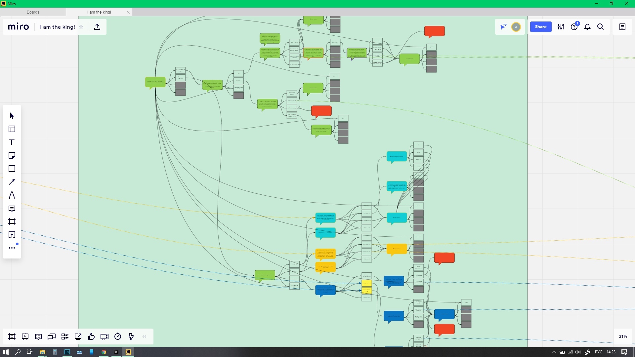The image size is (635, 357).
Task: Open comments list in bottom toolbar
Action: pos(38,337)
